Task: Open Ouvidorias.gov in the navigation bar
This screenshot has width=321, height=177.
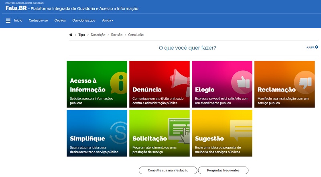Action: [x=84, y=20]
